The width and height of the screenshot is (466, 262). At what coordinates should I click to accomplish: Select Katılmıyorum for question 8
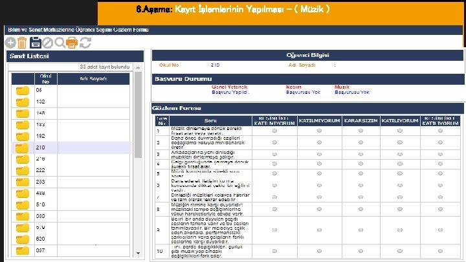319,209
